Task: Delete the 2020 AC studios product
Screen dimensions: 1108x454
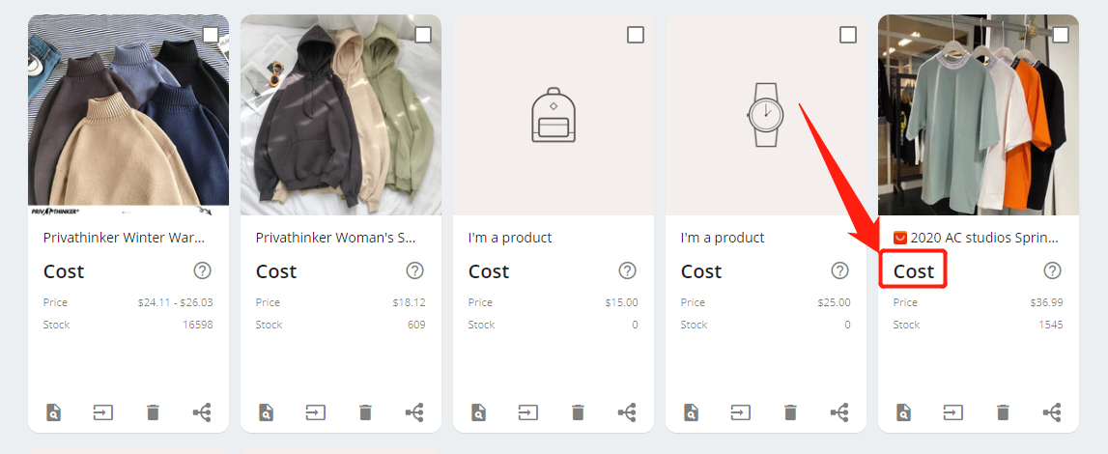Action: 1003,411
